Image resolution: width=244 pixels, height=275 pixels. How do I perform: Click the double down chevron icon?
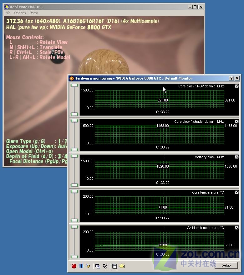pyautogui.click(x=105, y=266)
